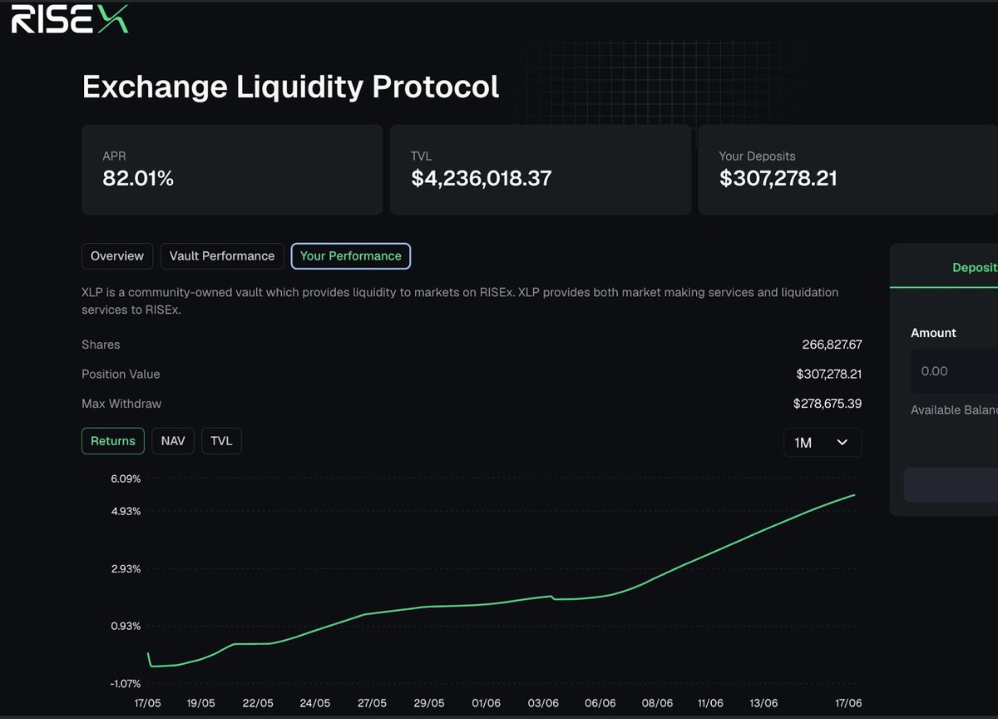This screenshot has width=998, height=719.
Task: Click the Max Withdraw label
Action: click(x=121, y=404)
